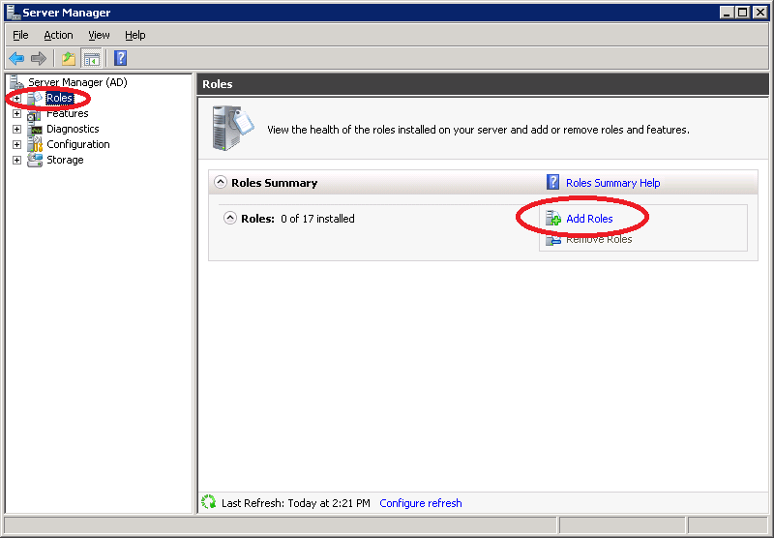Toggle the Show/Hide console tree icon
Screen dimensions: 774x538
click(x=91, y=59)
